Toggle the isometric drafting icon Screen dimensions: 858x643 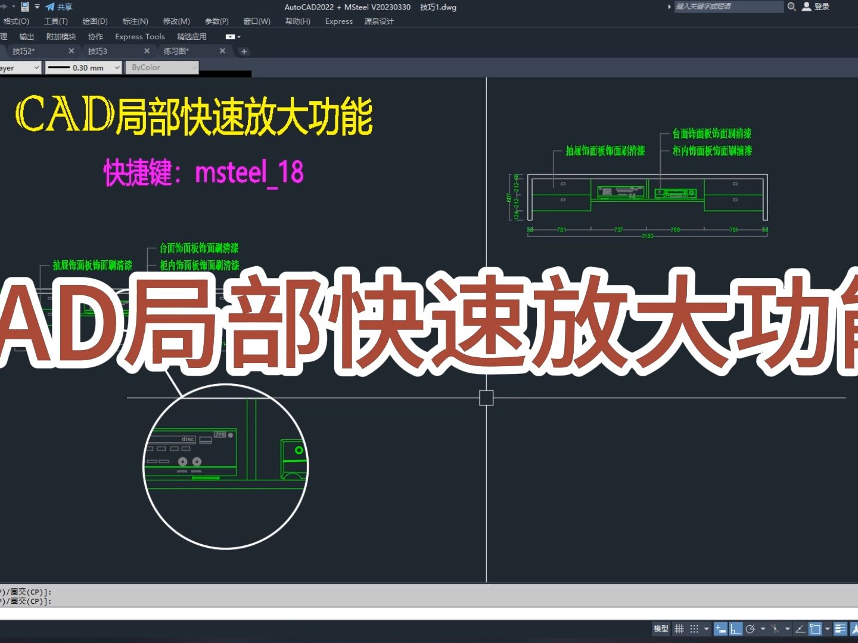(x=775, y=629)
